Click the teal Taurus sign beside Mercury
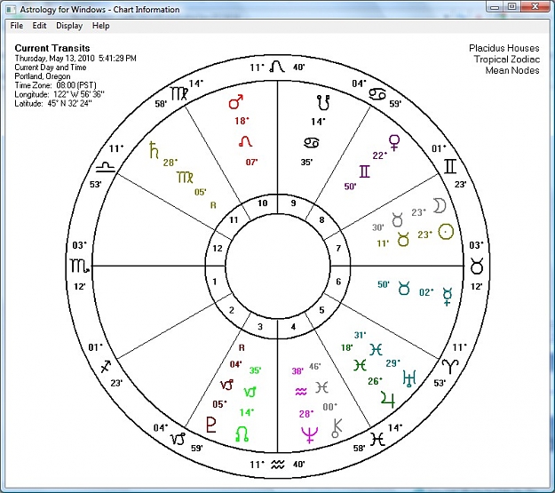Image resolution: width=555 pixels, height=493 pixels. [404, 289]
